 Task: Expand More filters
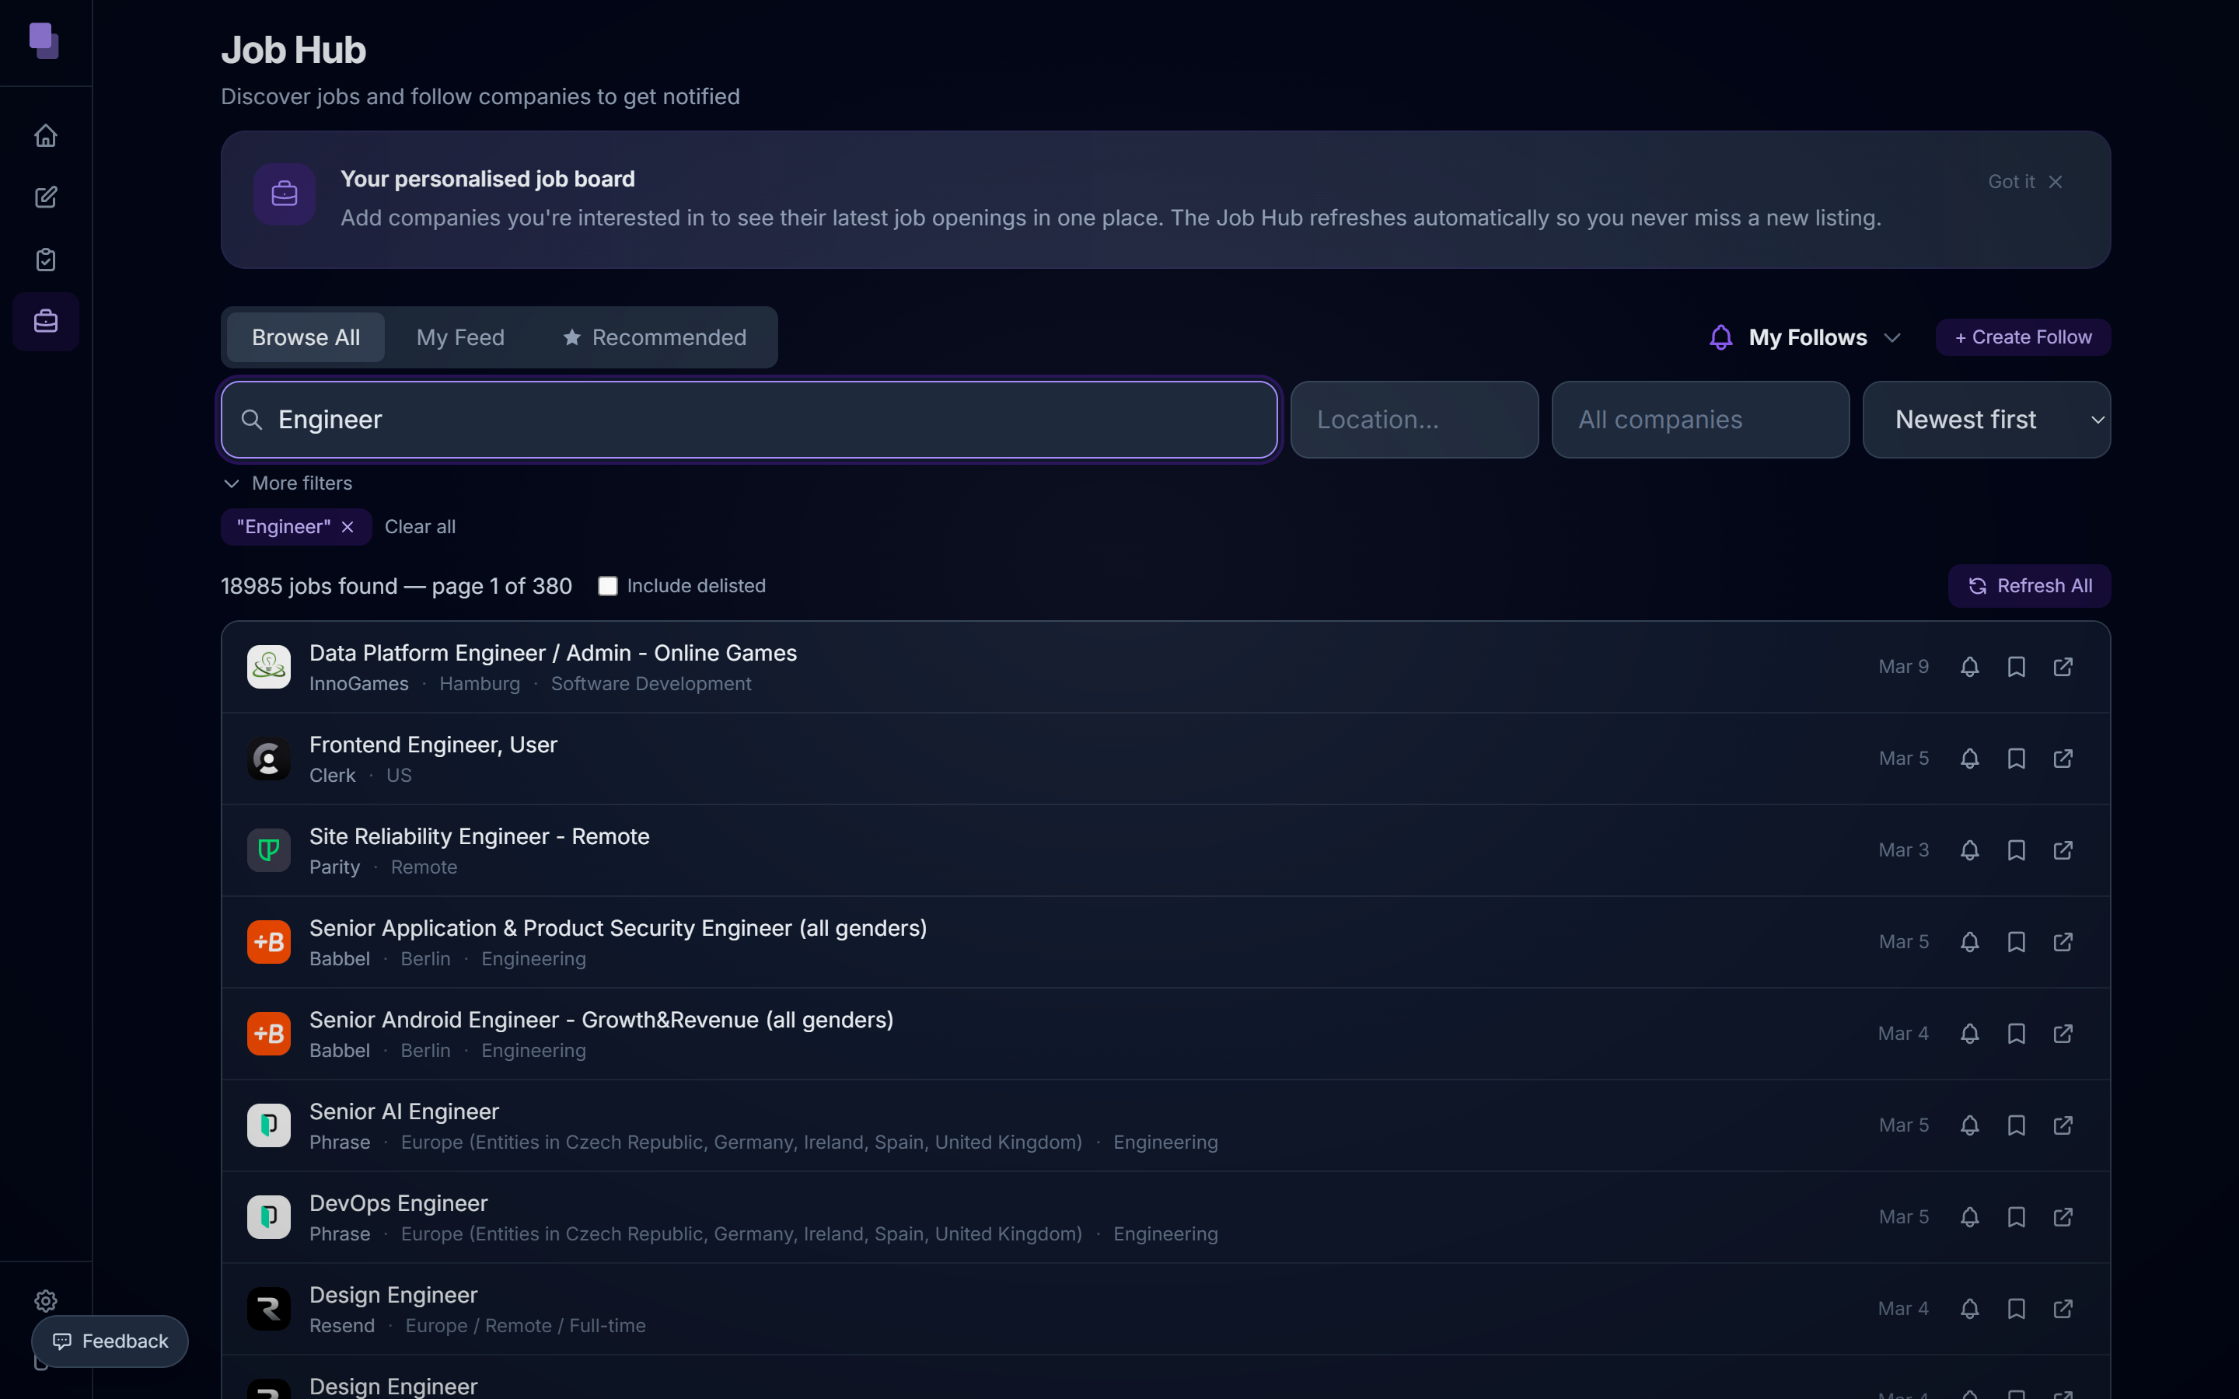pyautogui.click(x=288, y=483)
